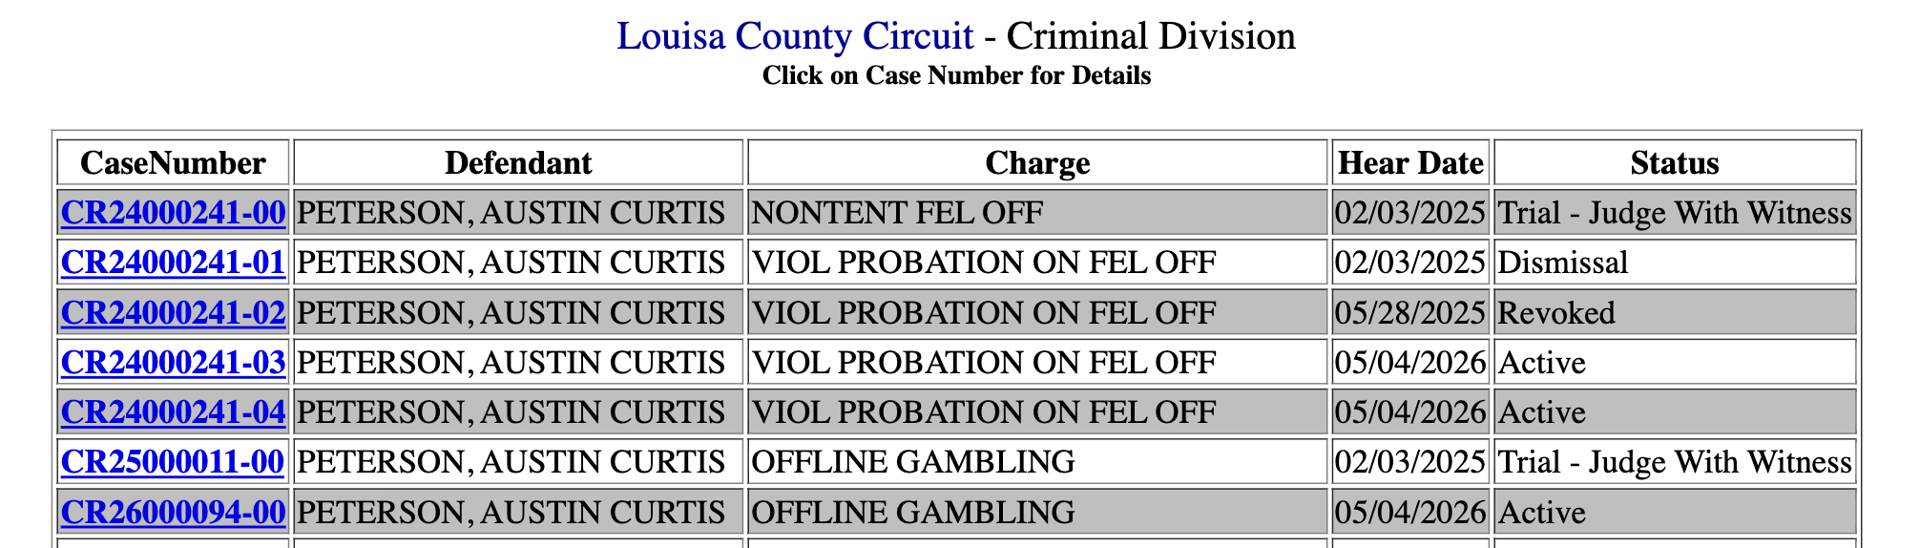The width and height of the screenshot is (1920, 548).
Task: Open case CR26000094-00 details
Action: pyautogui.click(x=173, y=512)
